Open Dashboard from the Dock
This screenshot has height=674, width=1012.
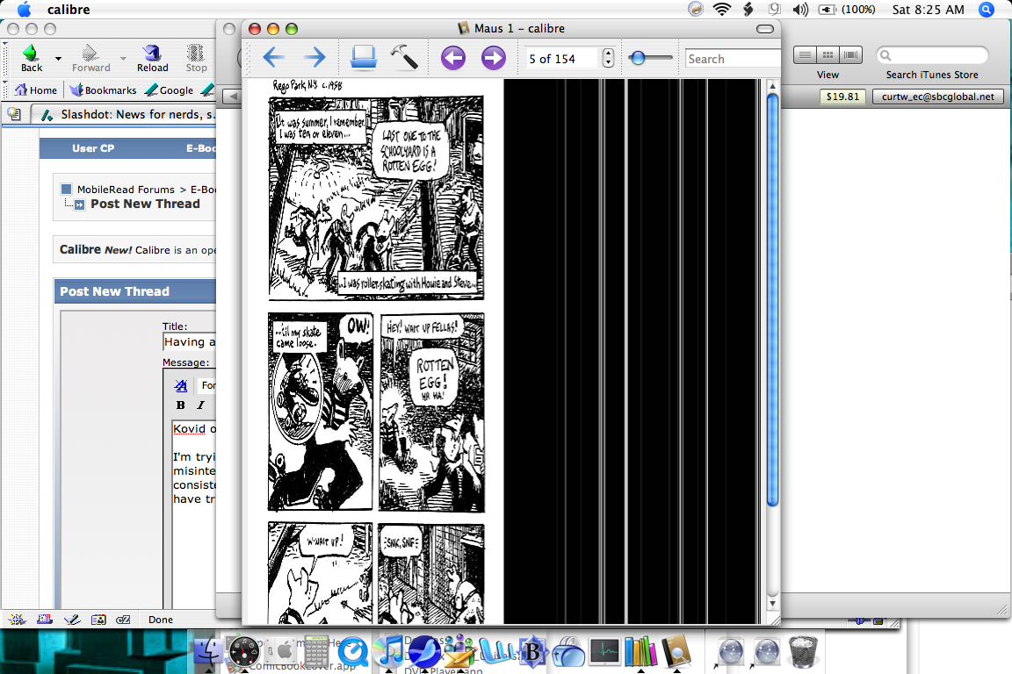244,651
